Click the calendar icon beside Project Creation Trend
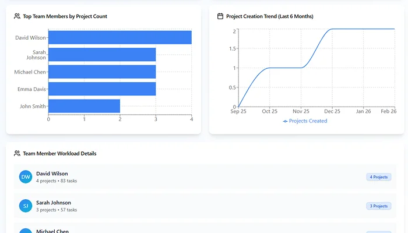The width and height of the screenshot is (408, 233). coord(220,16)
